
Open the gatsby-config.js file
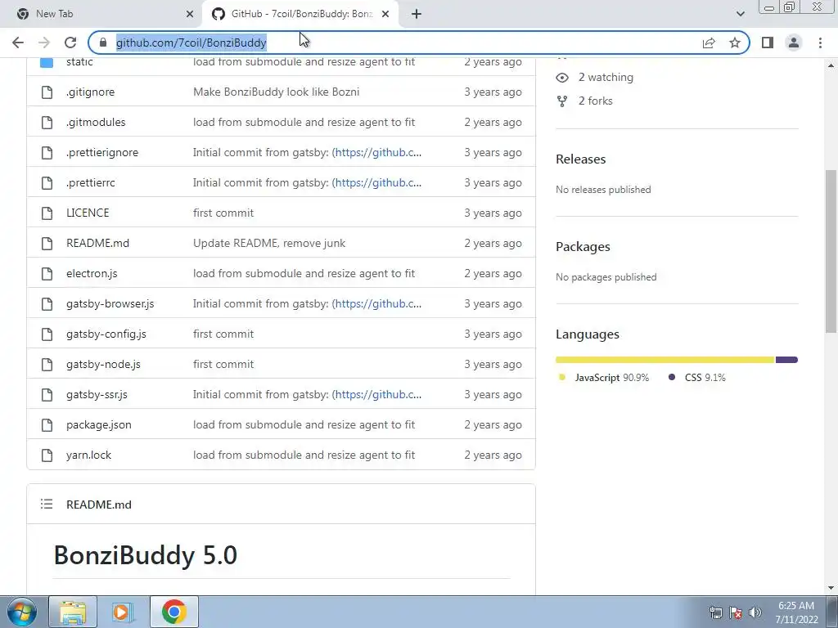pos(106,334)
